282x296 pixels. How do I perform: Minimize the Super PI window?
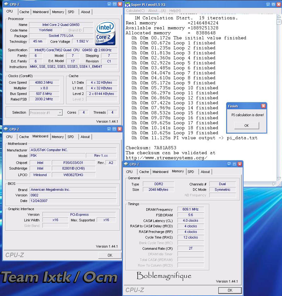pyautogui.click(x=268, y=5)
